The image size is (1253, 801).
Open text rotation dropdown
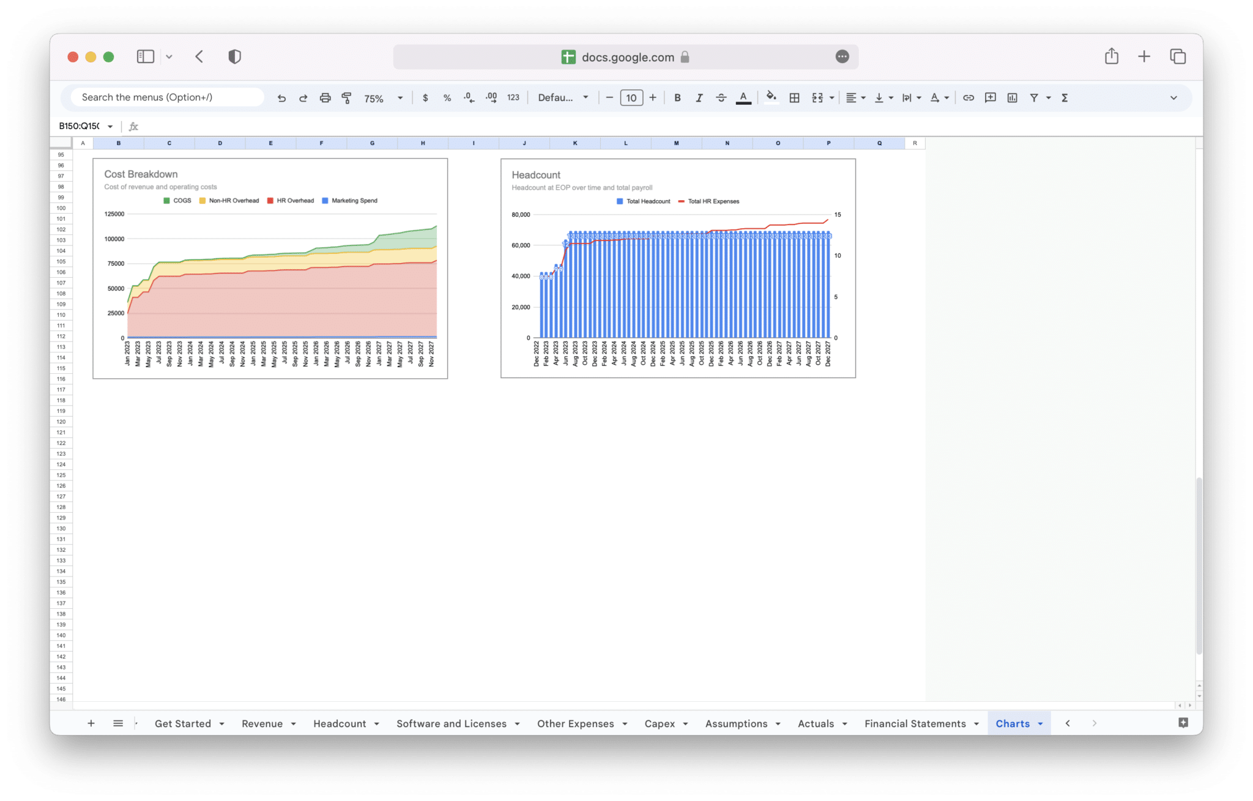pos(939,98)
